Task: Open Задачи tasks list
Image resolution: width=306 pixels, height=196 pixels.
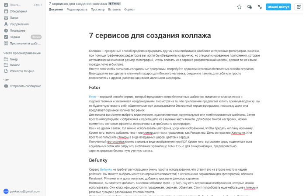Action: (x=15, y=37)
